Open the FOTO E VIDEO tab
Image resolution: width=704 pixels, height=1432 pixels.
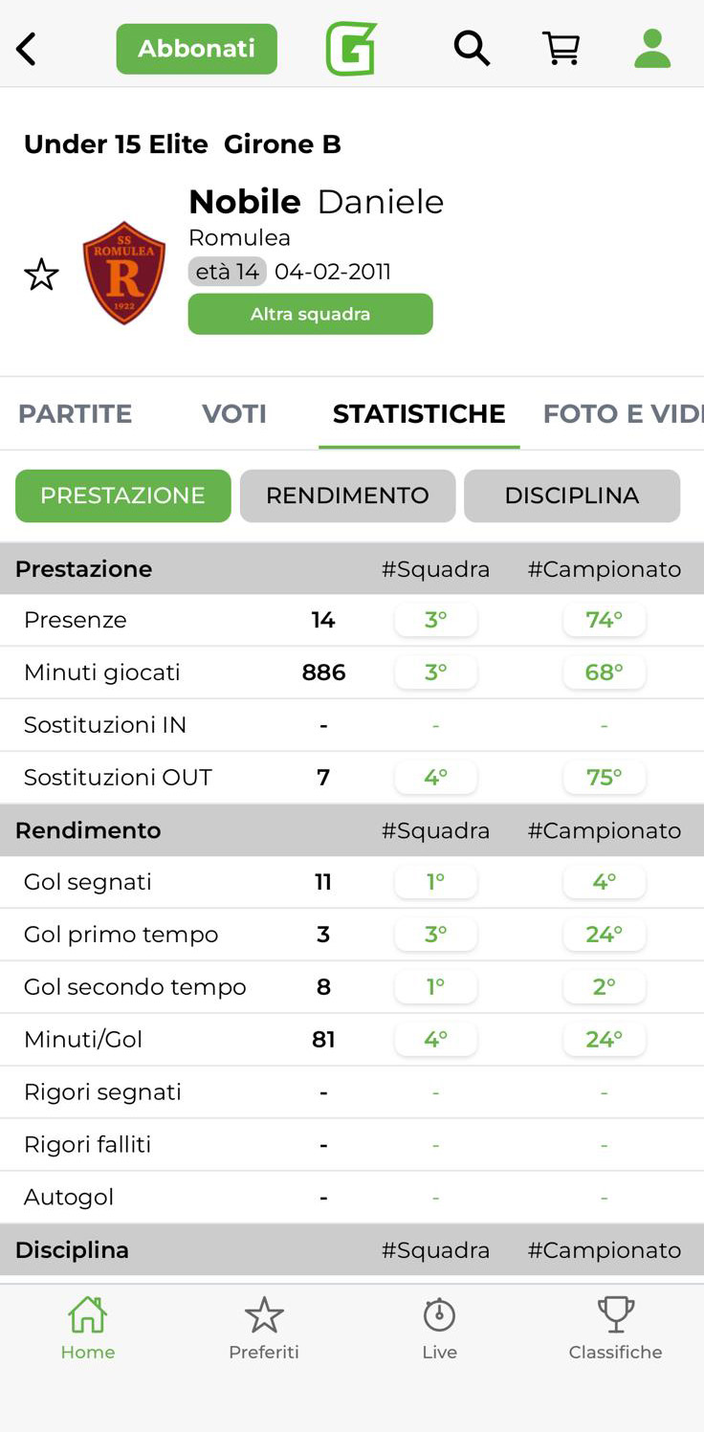pos(622,413)
